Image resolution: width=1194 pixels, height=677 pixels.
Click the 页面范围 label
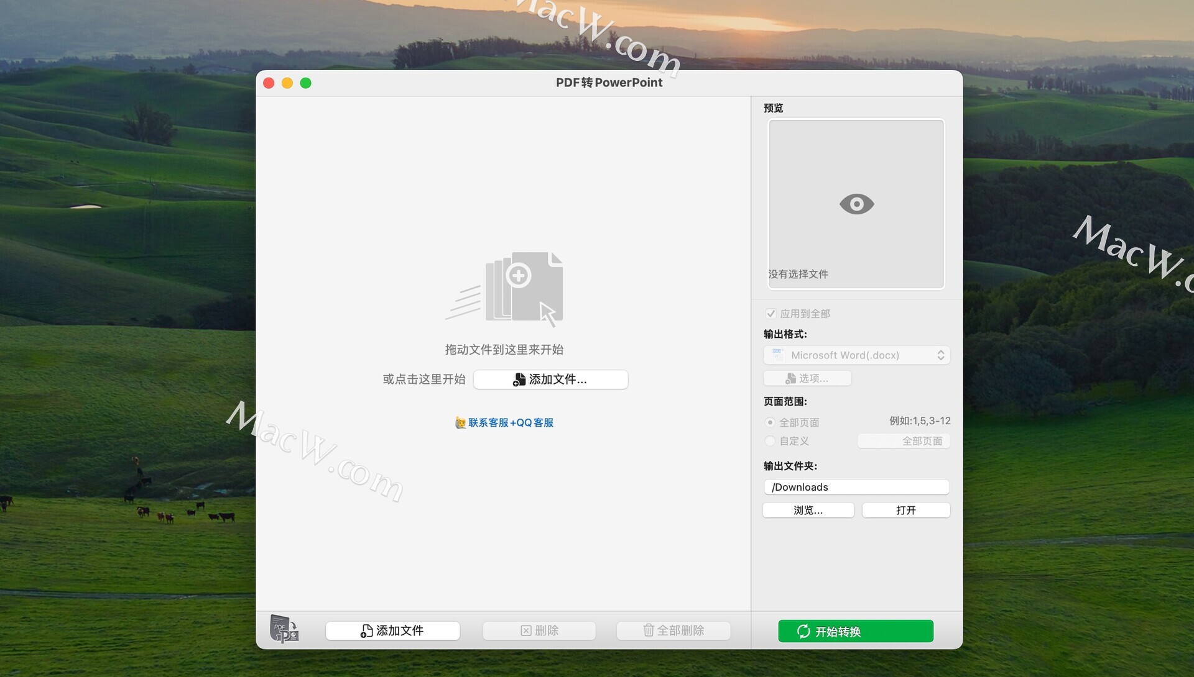(x=785, y=401)
